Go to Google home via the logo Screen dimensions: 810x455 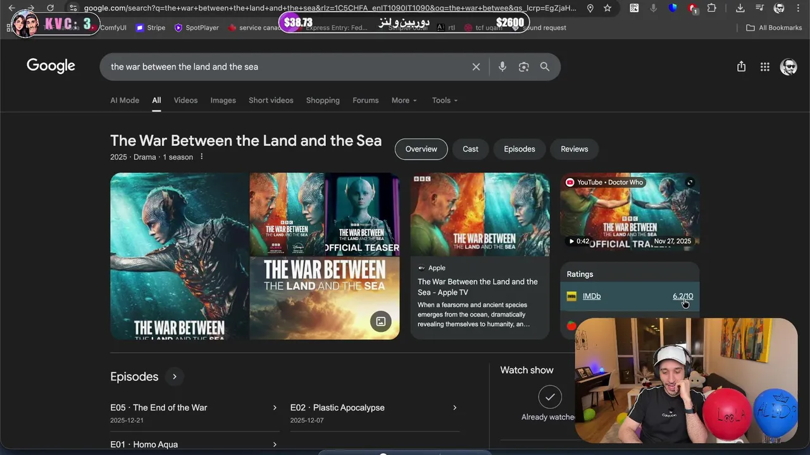[x=51, y=66]
